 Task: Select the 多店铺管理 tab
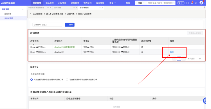[x=84, y=8]
